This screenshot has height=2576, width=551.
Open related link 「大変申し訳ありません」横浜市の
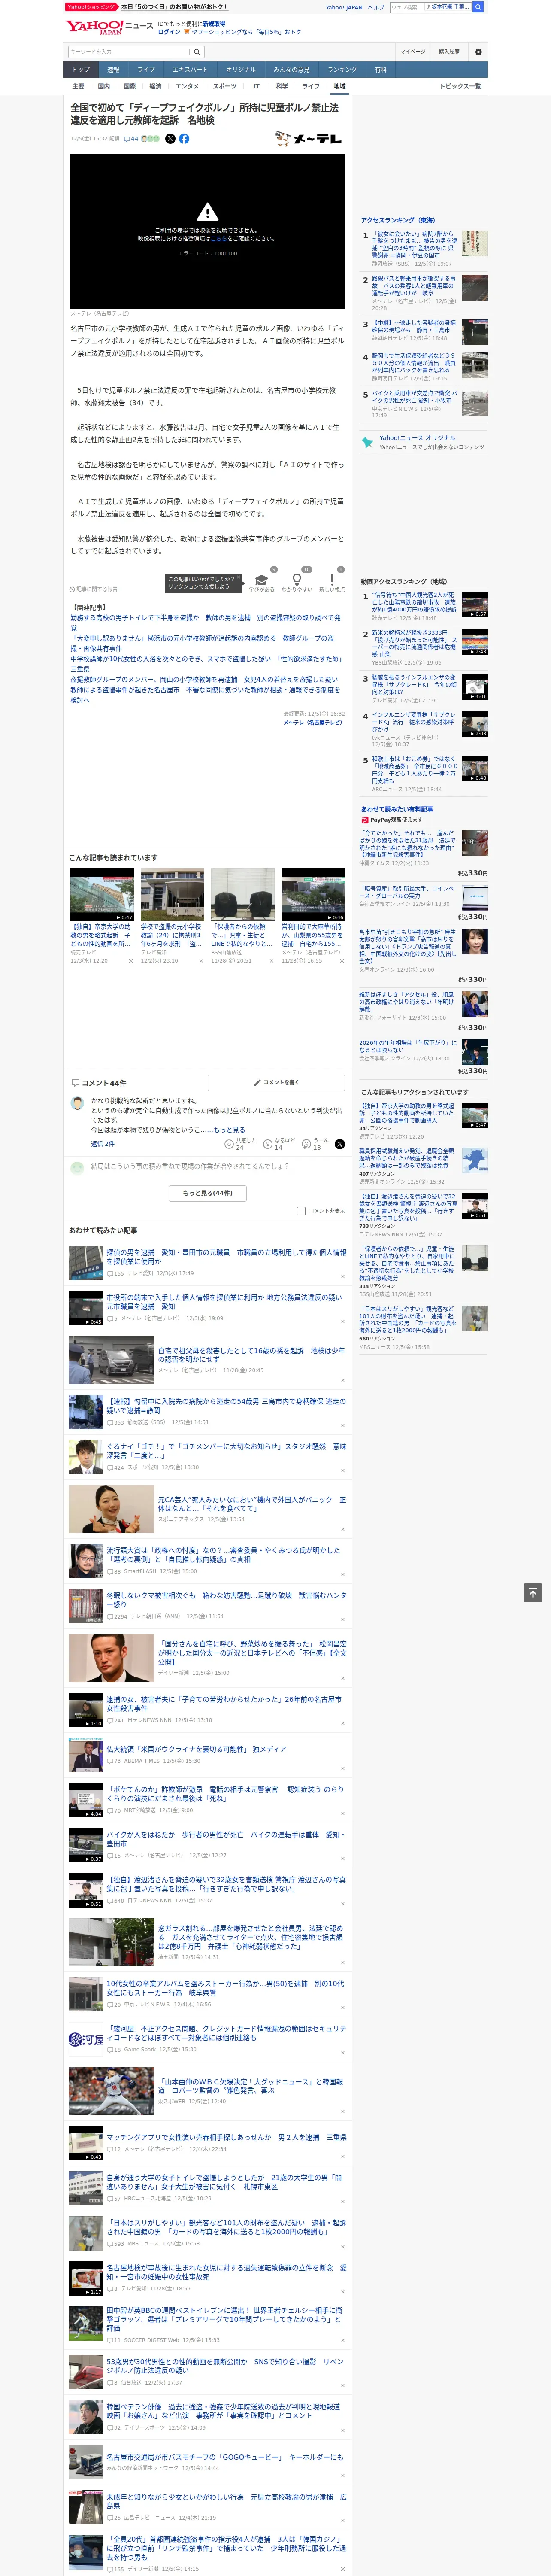tap(202, 643)
